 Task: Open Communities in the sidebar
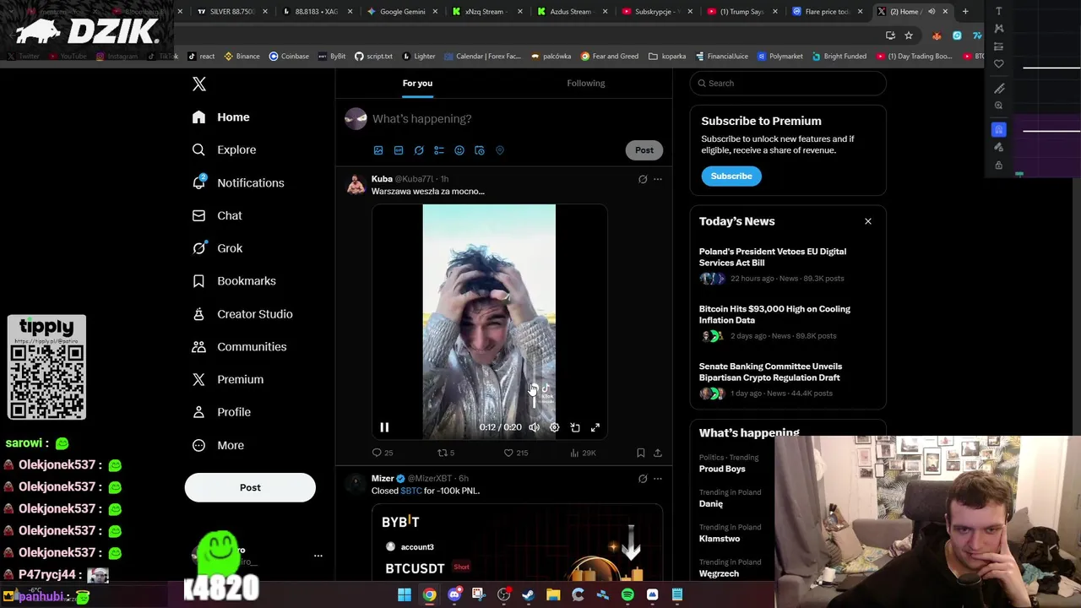tap(239, 346)
